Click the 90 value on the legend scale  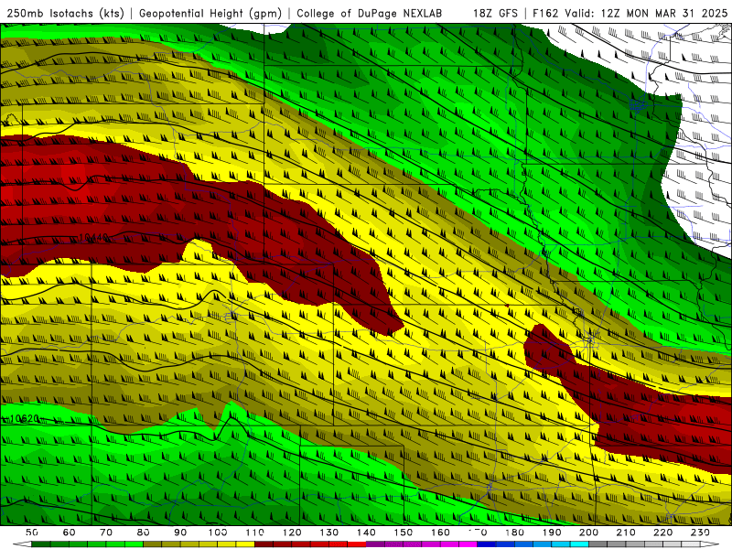pyautogui.click(x=180, y=533)
